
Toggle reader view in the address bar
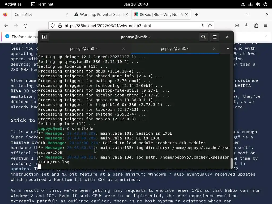[202, 26]
